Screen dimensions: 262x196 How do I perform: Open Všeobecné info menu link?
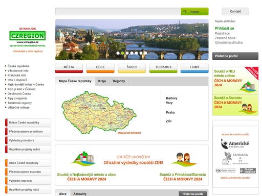coord(18,70)
